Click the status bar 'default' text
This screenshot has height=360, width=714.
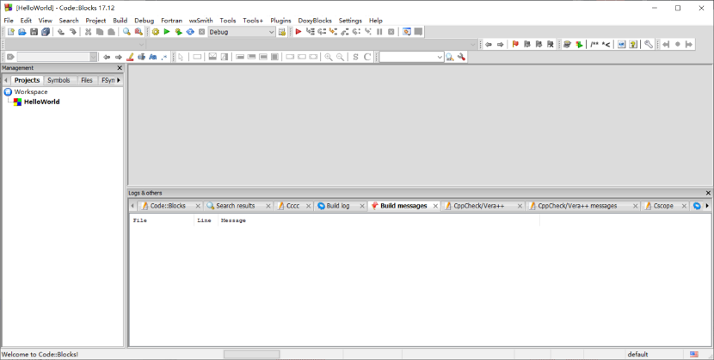coord(637,355)
